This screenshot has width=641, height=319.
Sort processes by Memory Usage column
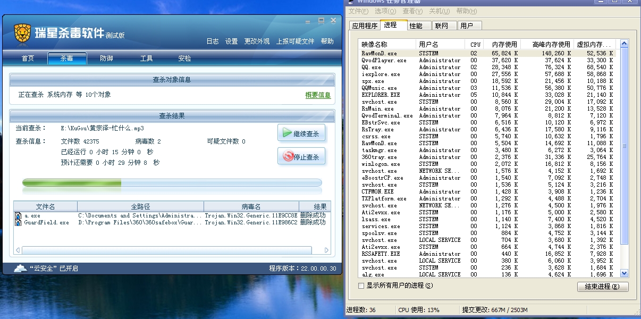(x=502, y=45)
